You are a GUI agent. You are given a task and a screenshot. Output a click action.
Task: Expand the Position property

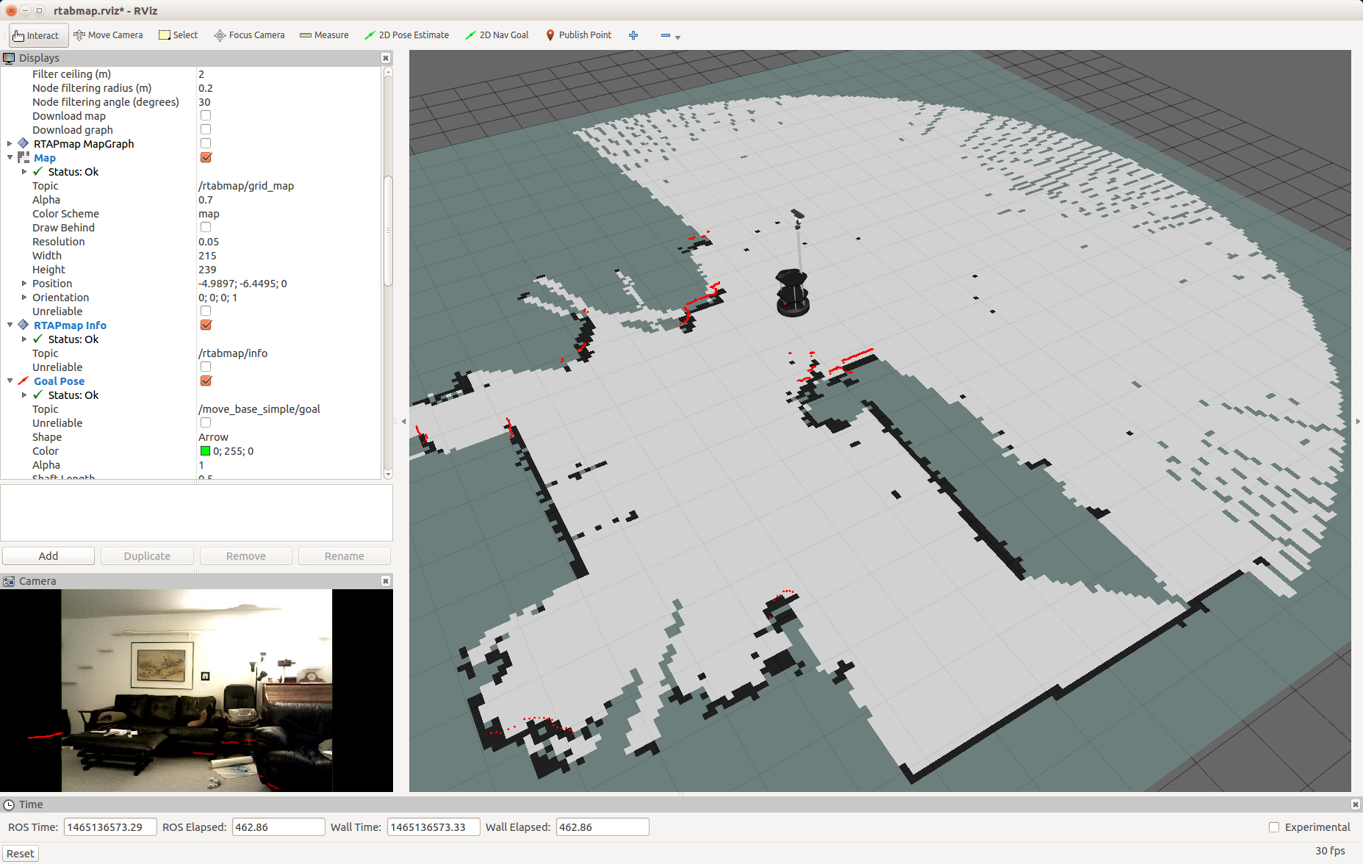[x=24, y=284]
